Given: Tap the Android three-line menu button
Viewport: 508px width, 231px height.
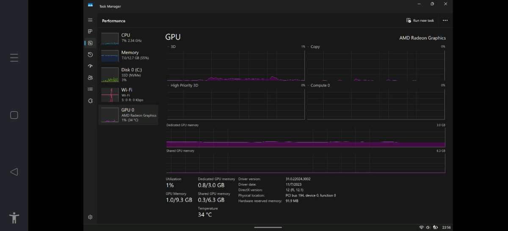Looking at the screenshot, I should click(14, 58).
